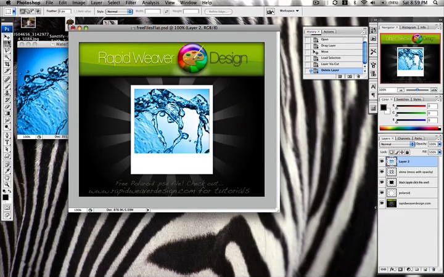Select the Pen tool
Screen dimensions: 444x277
(x=7, y=135)
